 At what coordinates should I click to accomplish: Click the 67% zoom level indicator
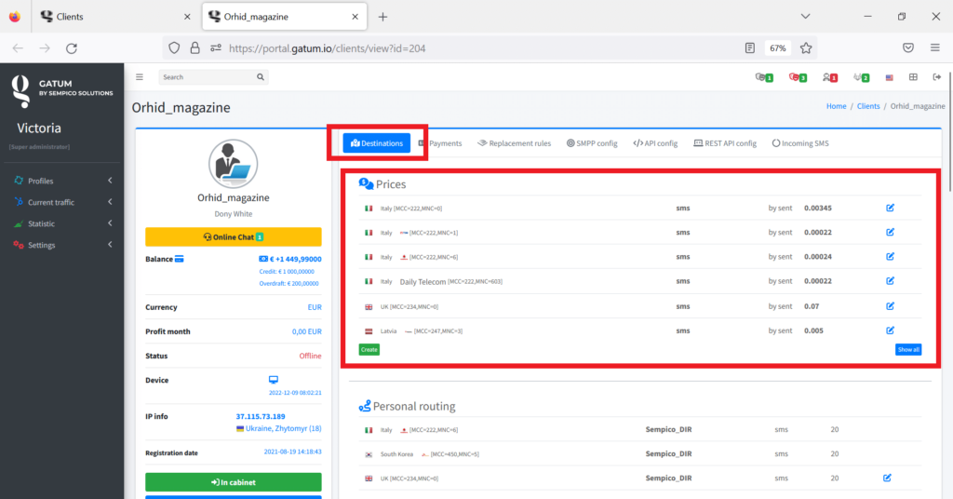(x=777, y=48)
